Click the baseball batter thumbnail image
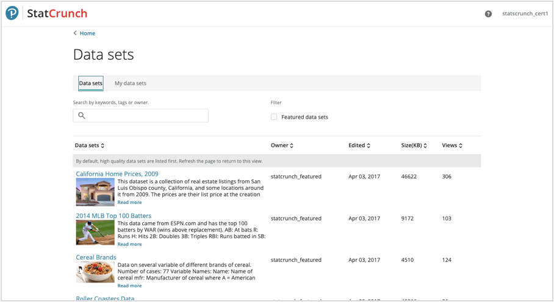 95,233
